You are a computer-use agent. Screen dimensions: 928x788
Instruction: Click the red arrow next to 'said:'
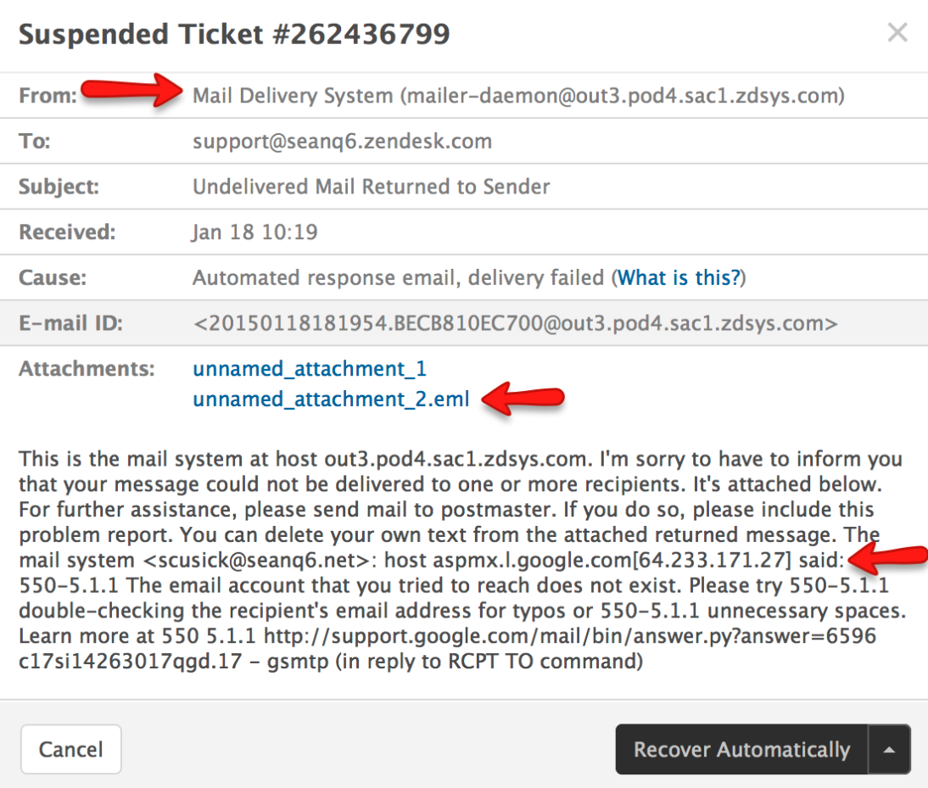887,557
